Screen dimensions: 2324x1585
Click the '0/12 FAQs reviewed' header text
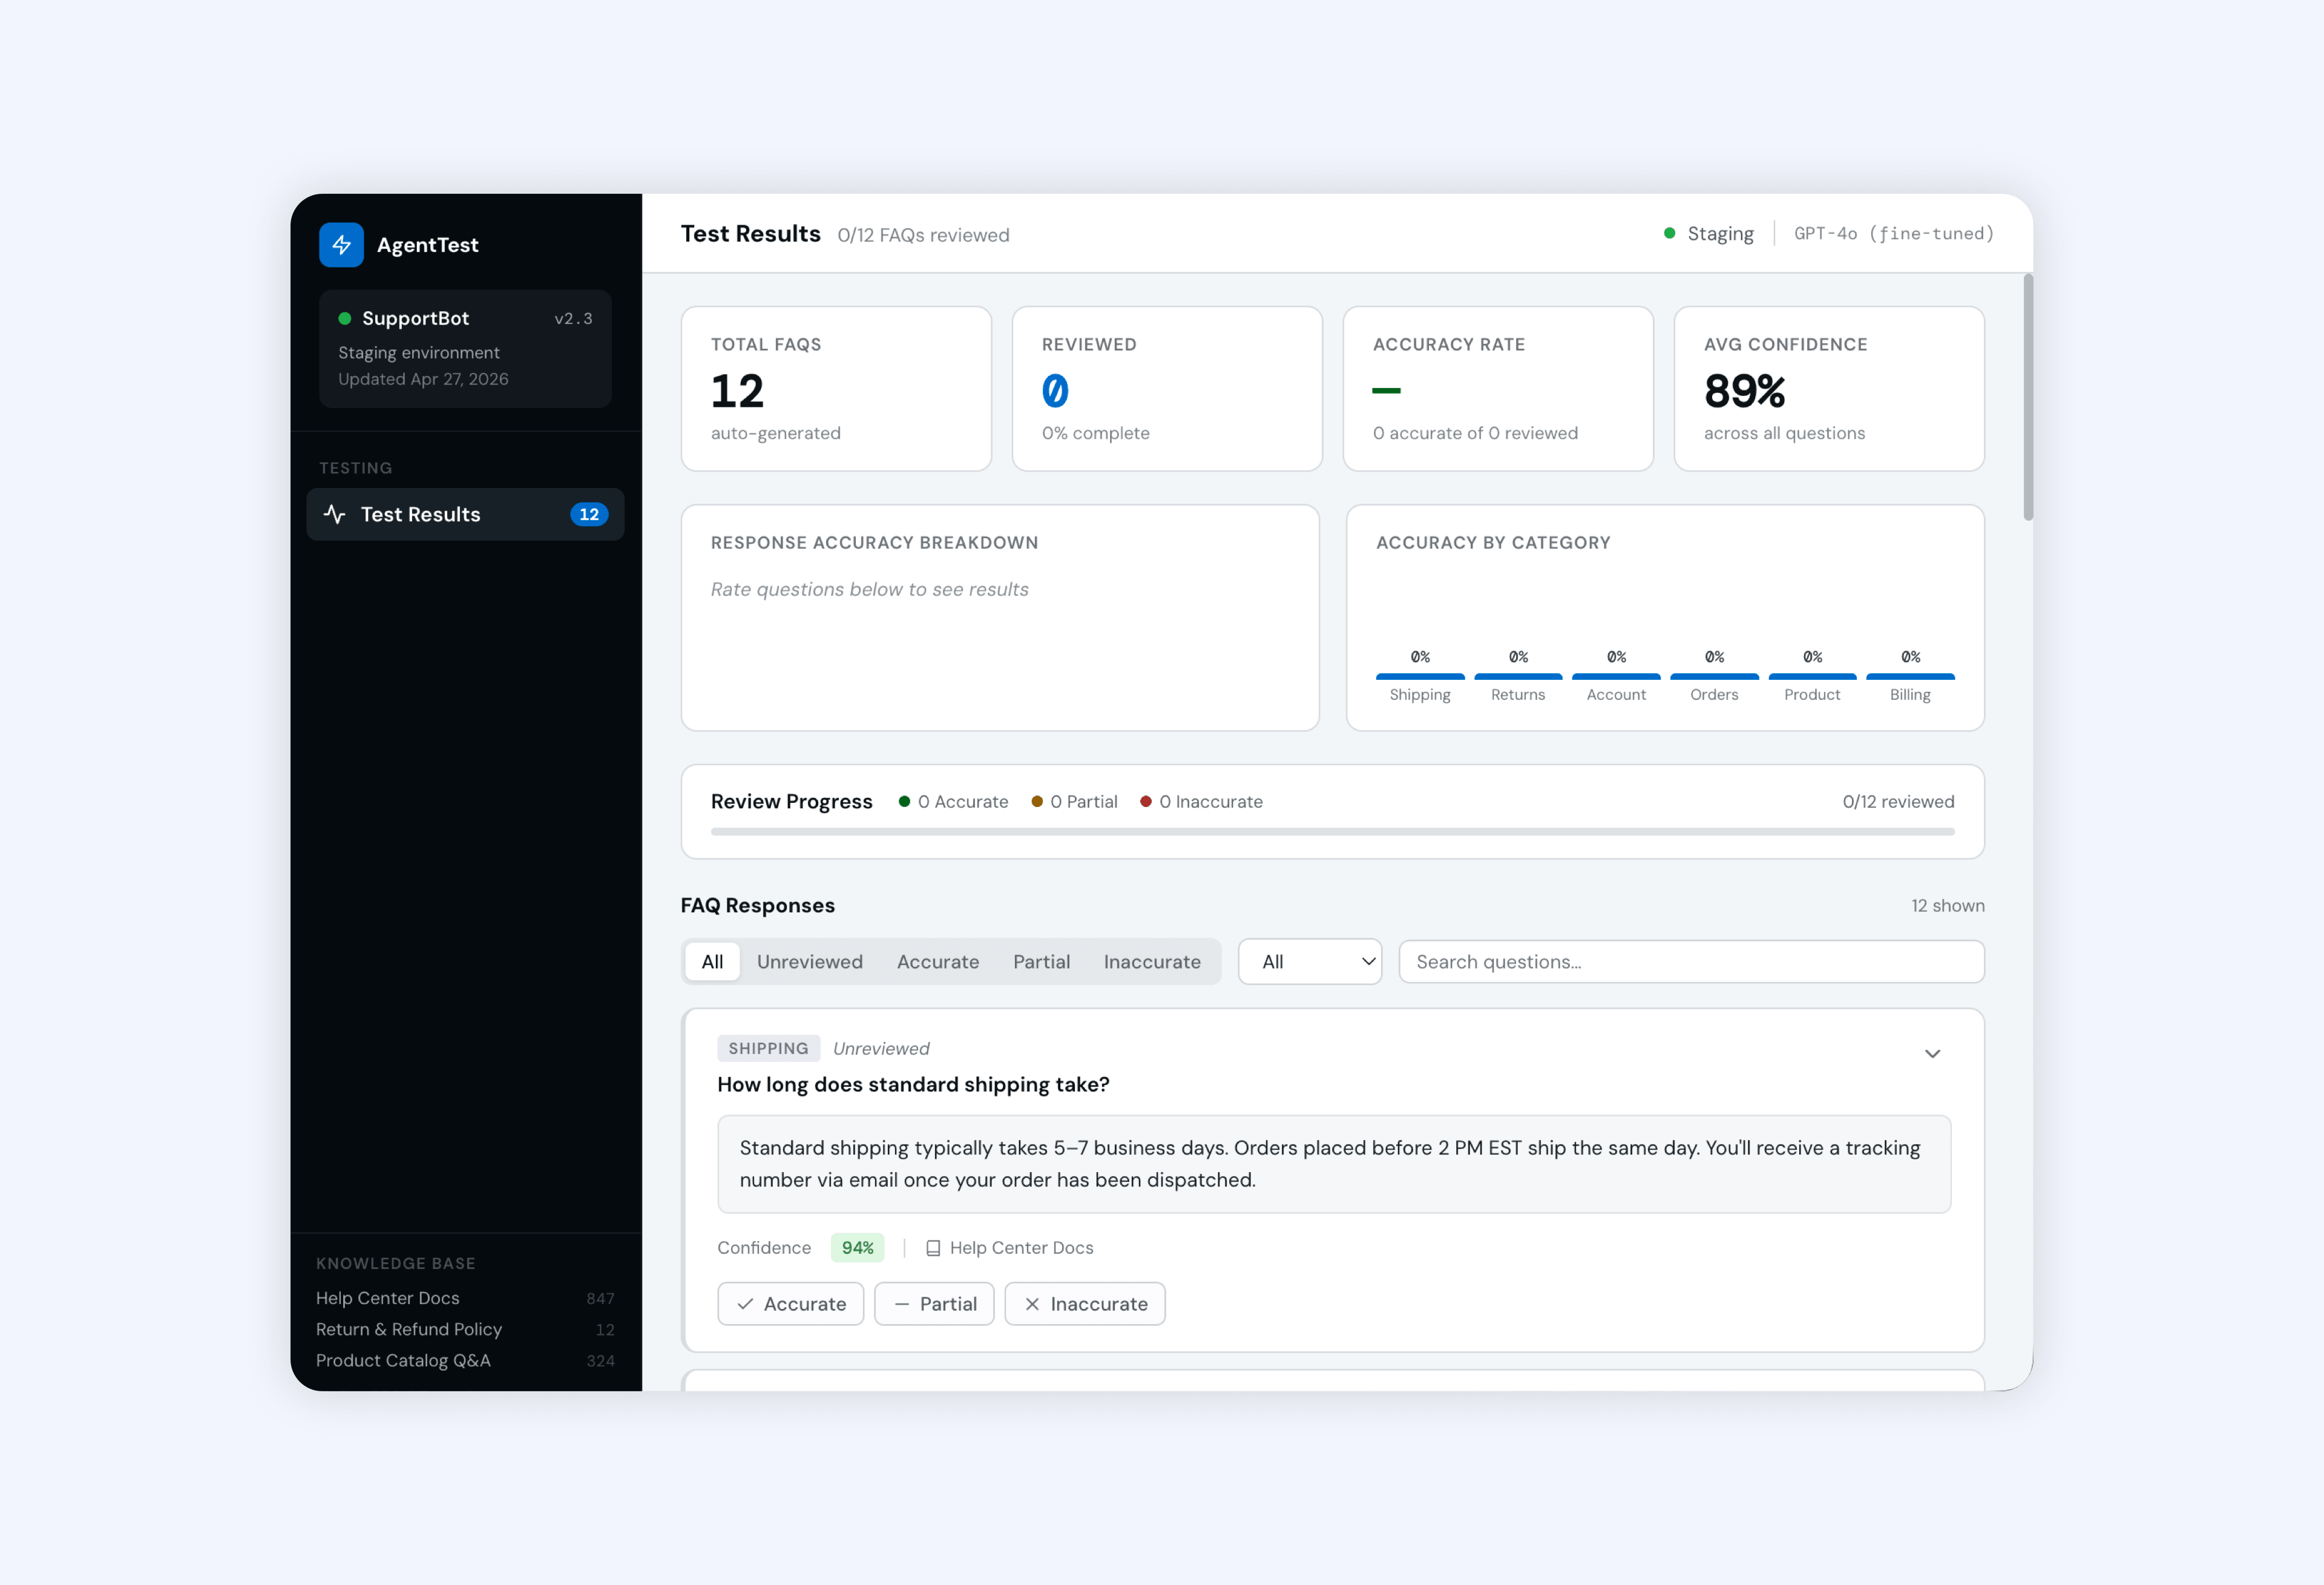tap(923, 235)
